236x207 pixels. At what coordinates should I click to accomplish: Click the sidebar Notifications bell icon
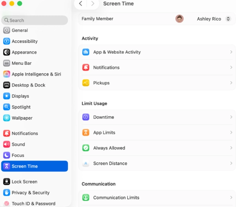click(6, 133)
